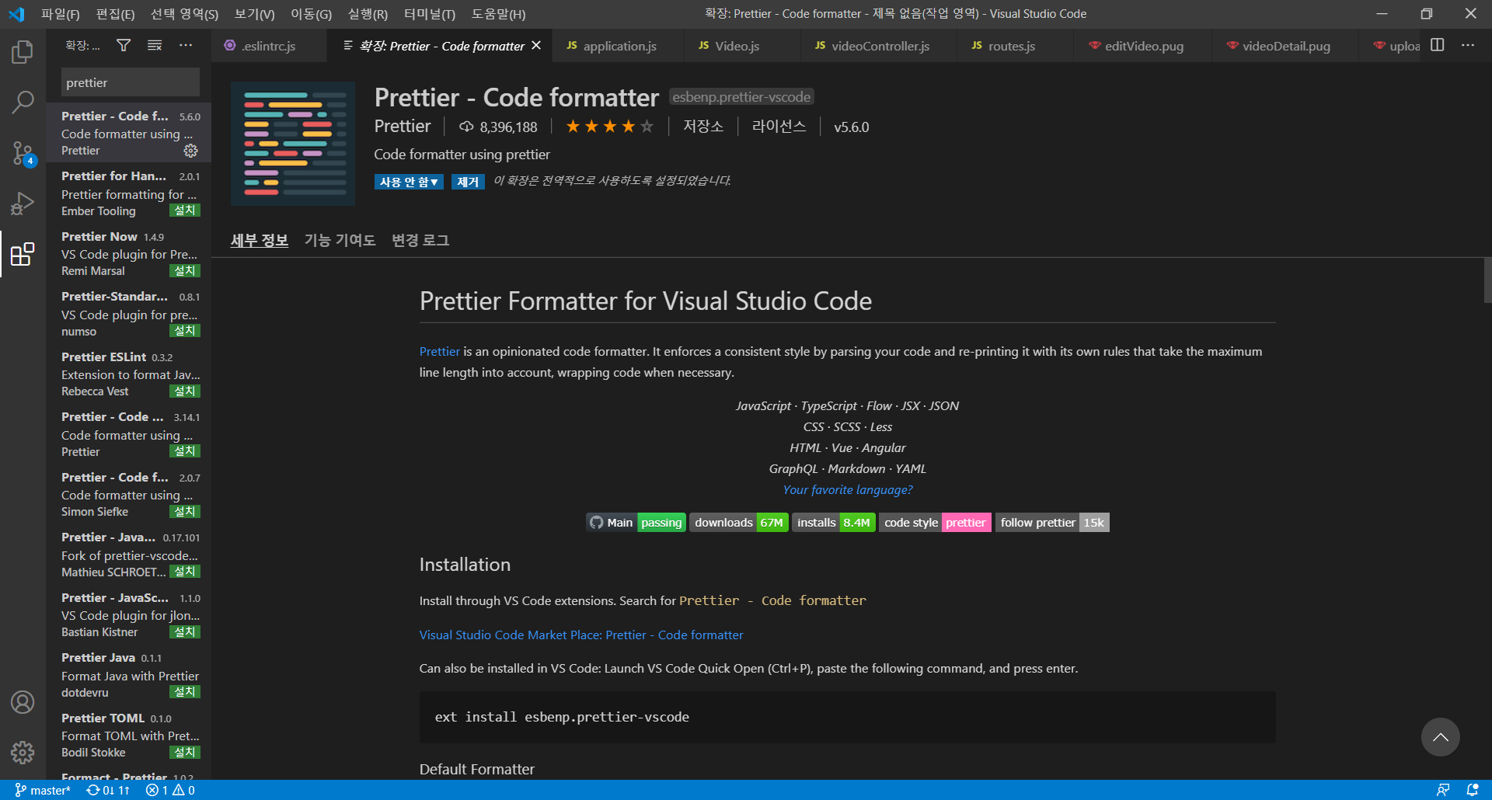
Task: Install the Prettier Java extension
Action: [185, 692]
